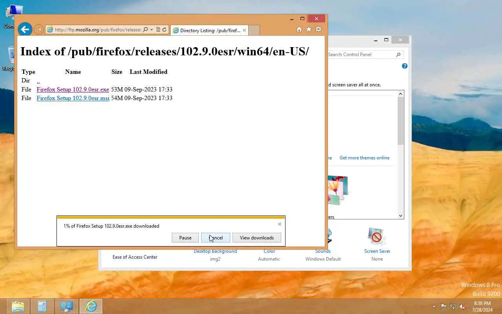The width and height of the screenshot is (502, 314).
Task: Click the themes list scrollbar thumb
Action: tap(401, 121)
